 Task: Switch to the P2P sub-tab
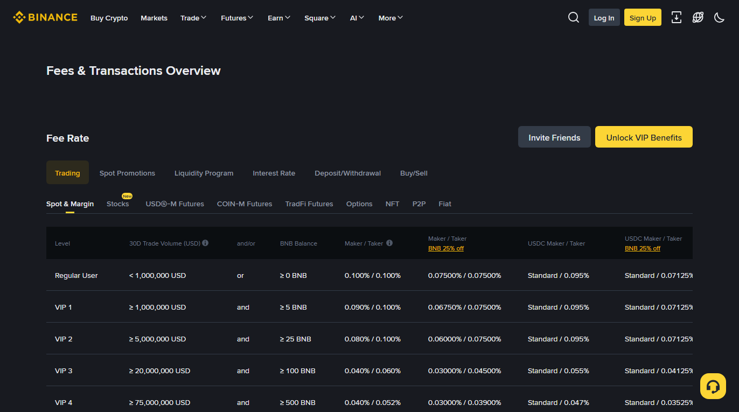tap(419, 204)
